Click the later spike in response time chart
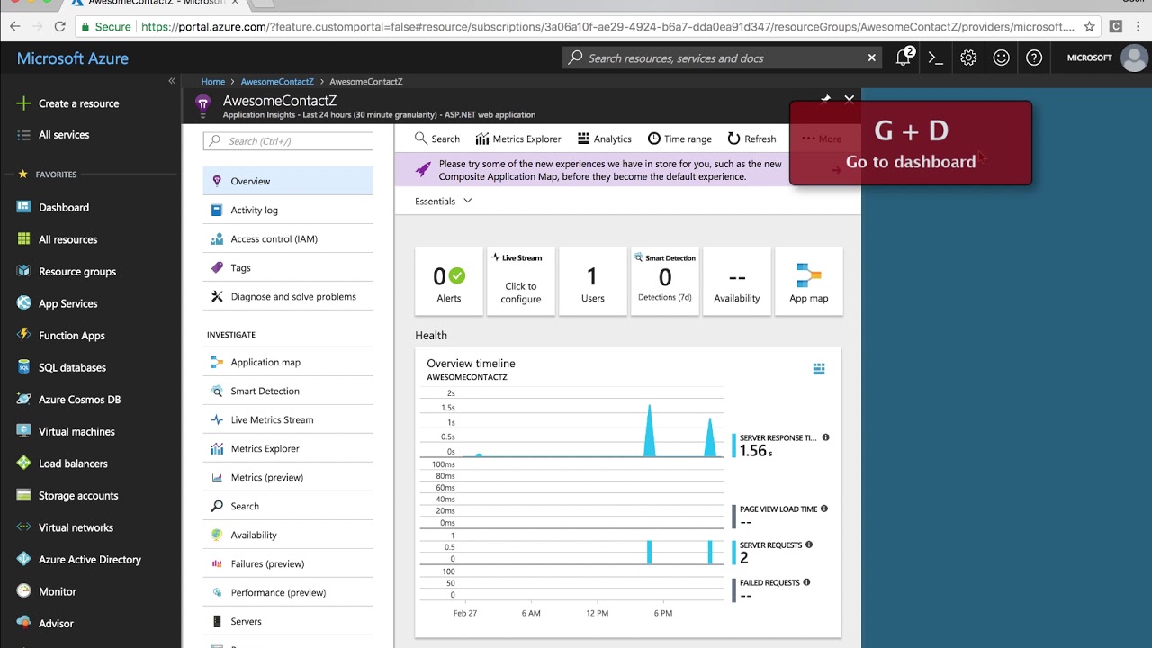 [x=710, y=436]
